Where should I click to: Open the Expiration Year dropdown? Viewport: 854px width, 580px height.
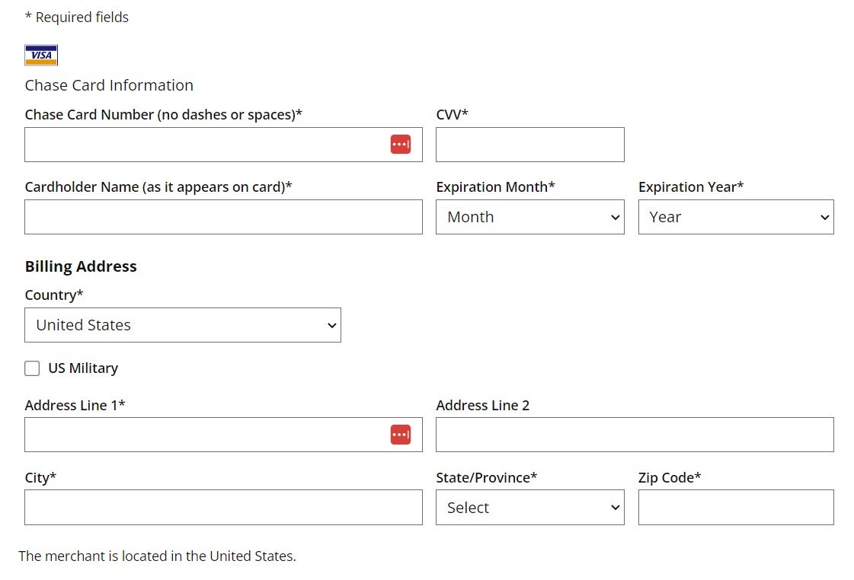[735, 217]
